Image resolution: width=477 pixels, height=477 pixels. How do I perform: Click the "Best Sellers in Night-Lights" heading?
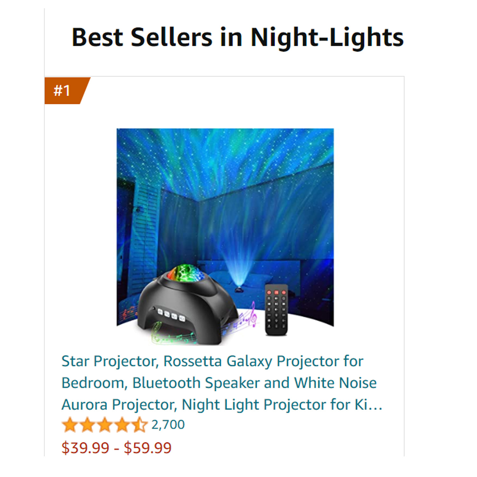pos(238,37)
